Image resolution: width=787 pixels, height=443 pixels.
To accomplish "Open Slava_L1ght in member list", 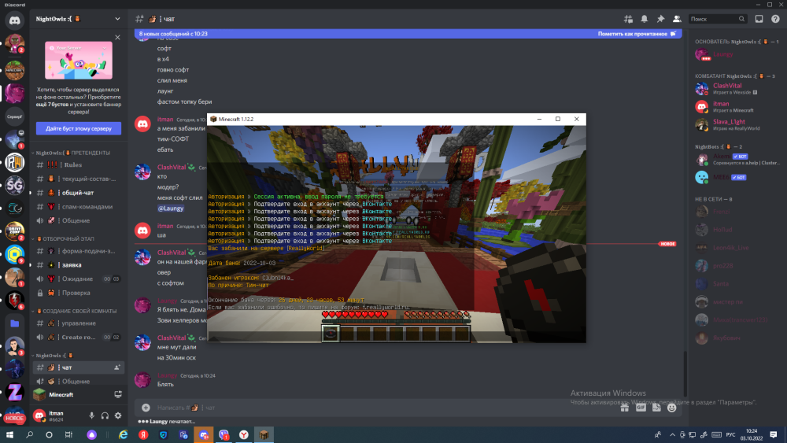I will [737, 124].
